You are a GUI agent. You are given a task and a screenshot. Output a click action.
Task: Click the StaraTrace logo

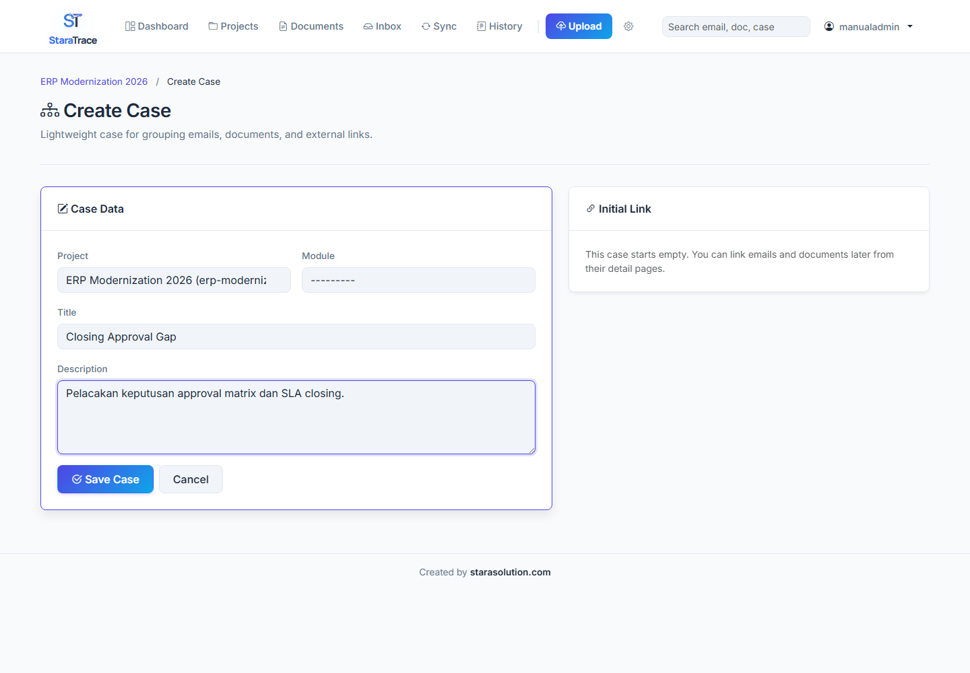(x=73, y=27)
